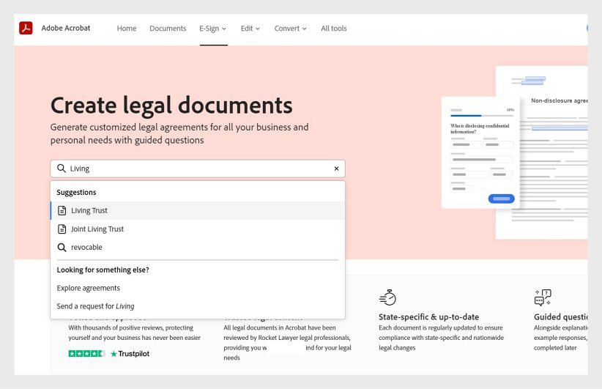The height and width of the screenshot is (389, 602).
Task: Click the Trustpilot logo text
Action: coord(130,354)
